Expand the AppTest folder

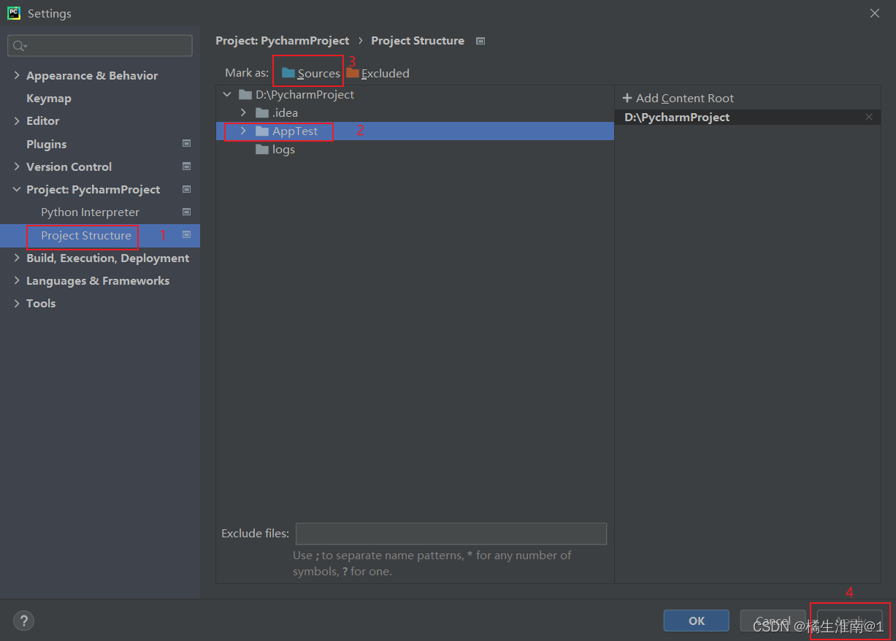point(244,131)
